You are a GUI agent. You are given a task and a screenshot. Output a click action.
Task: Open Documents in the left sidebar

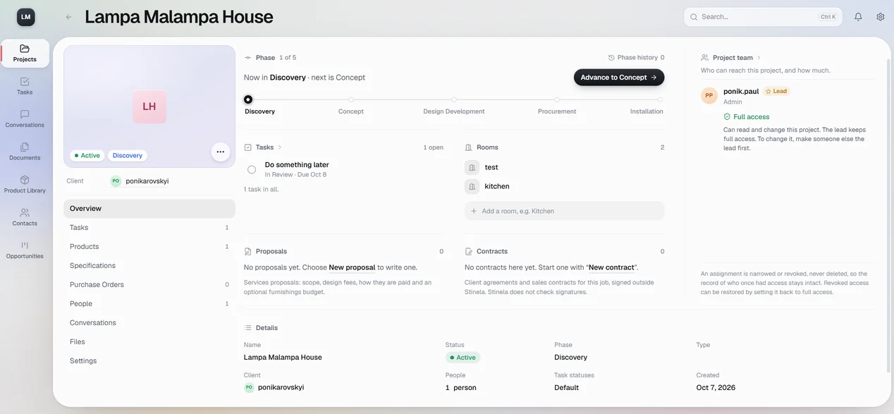tap(25, 152)
